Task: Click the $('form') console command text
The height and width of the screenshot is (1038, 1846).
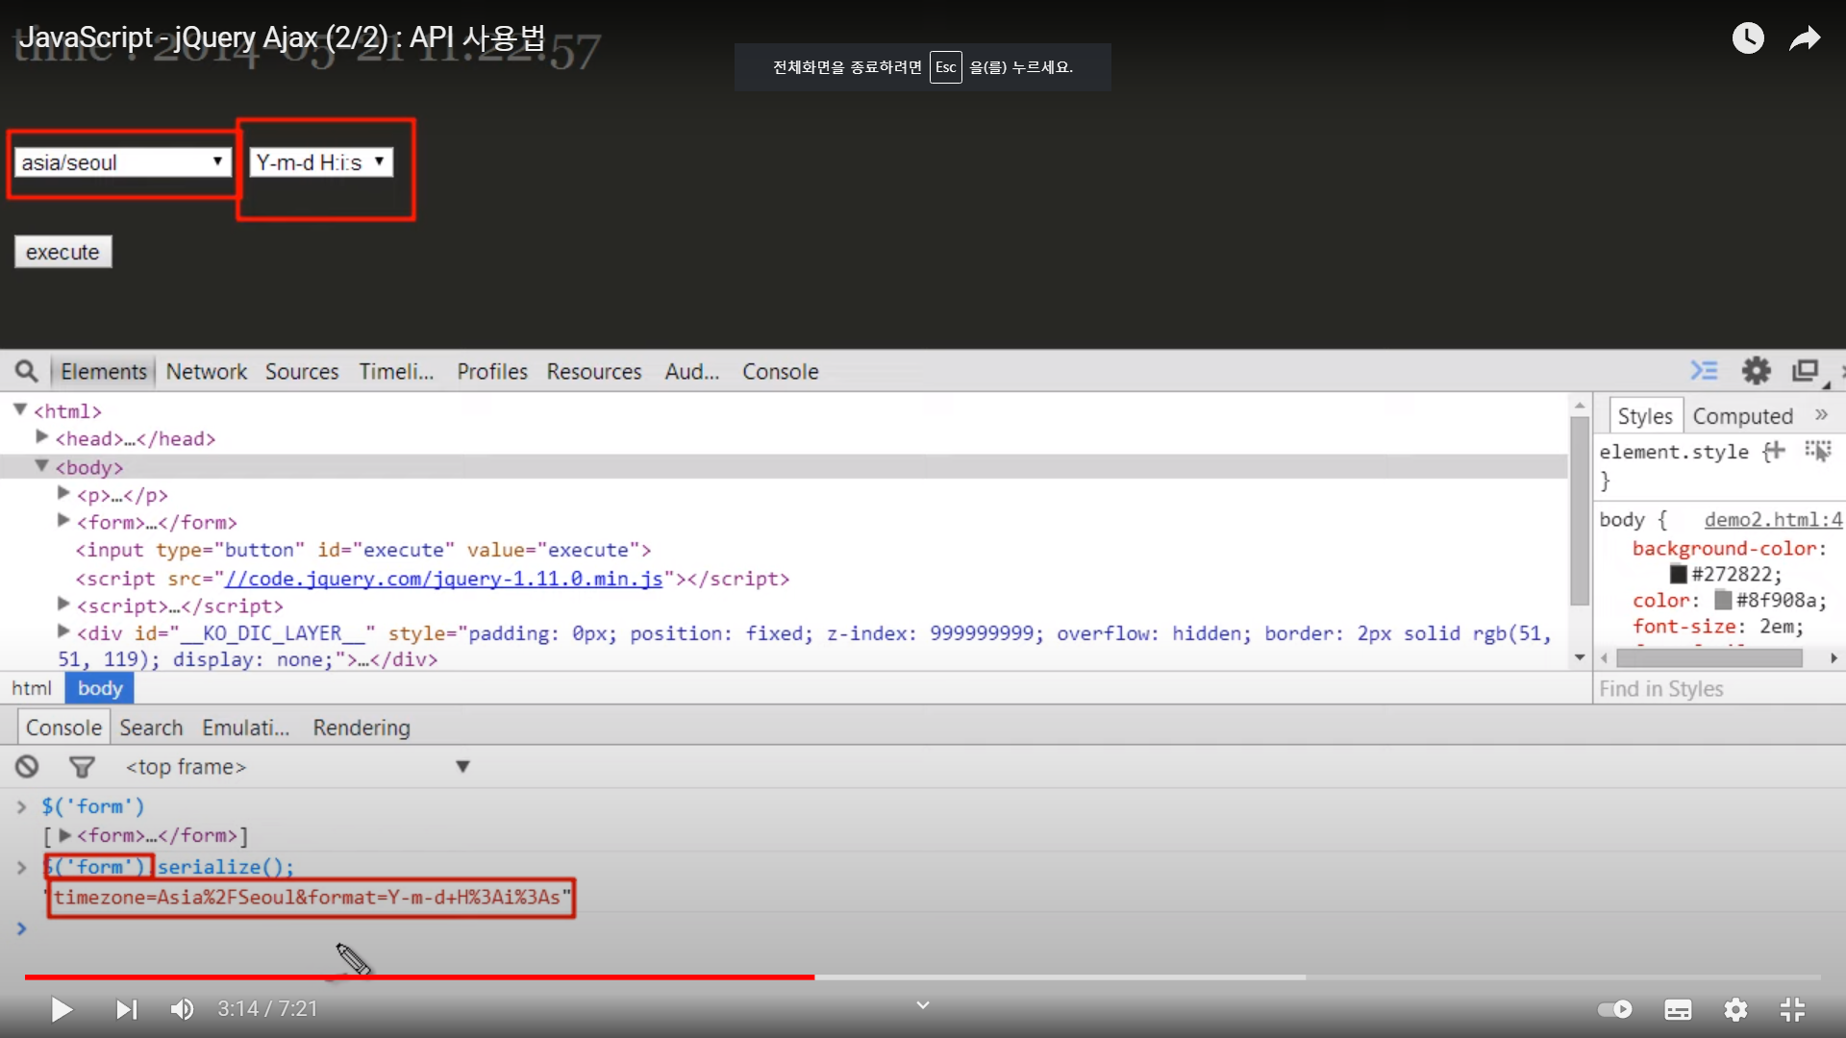Action: pyautogui.click(x=93, y=805)
